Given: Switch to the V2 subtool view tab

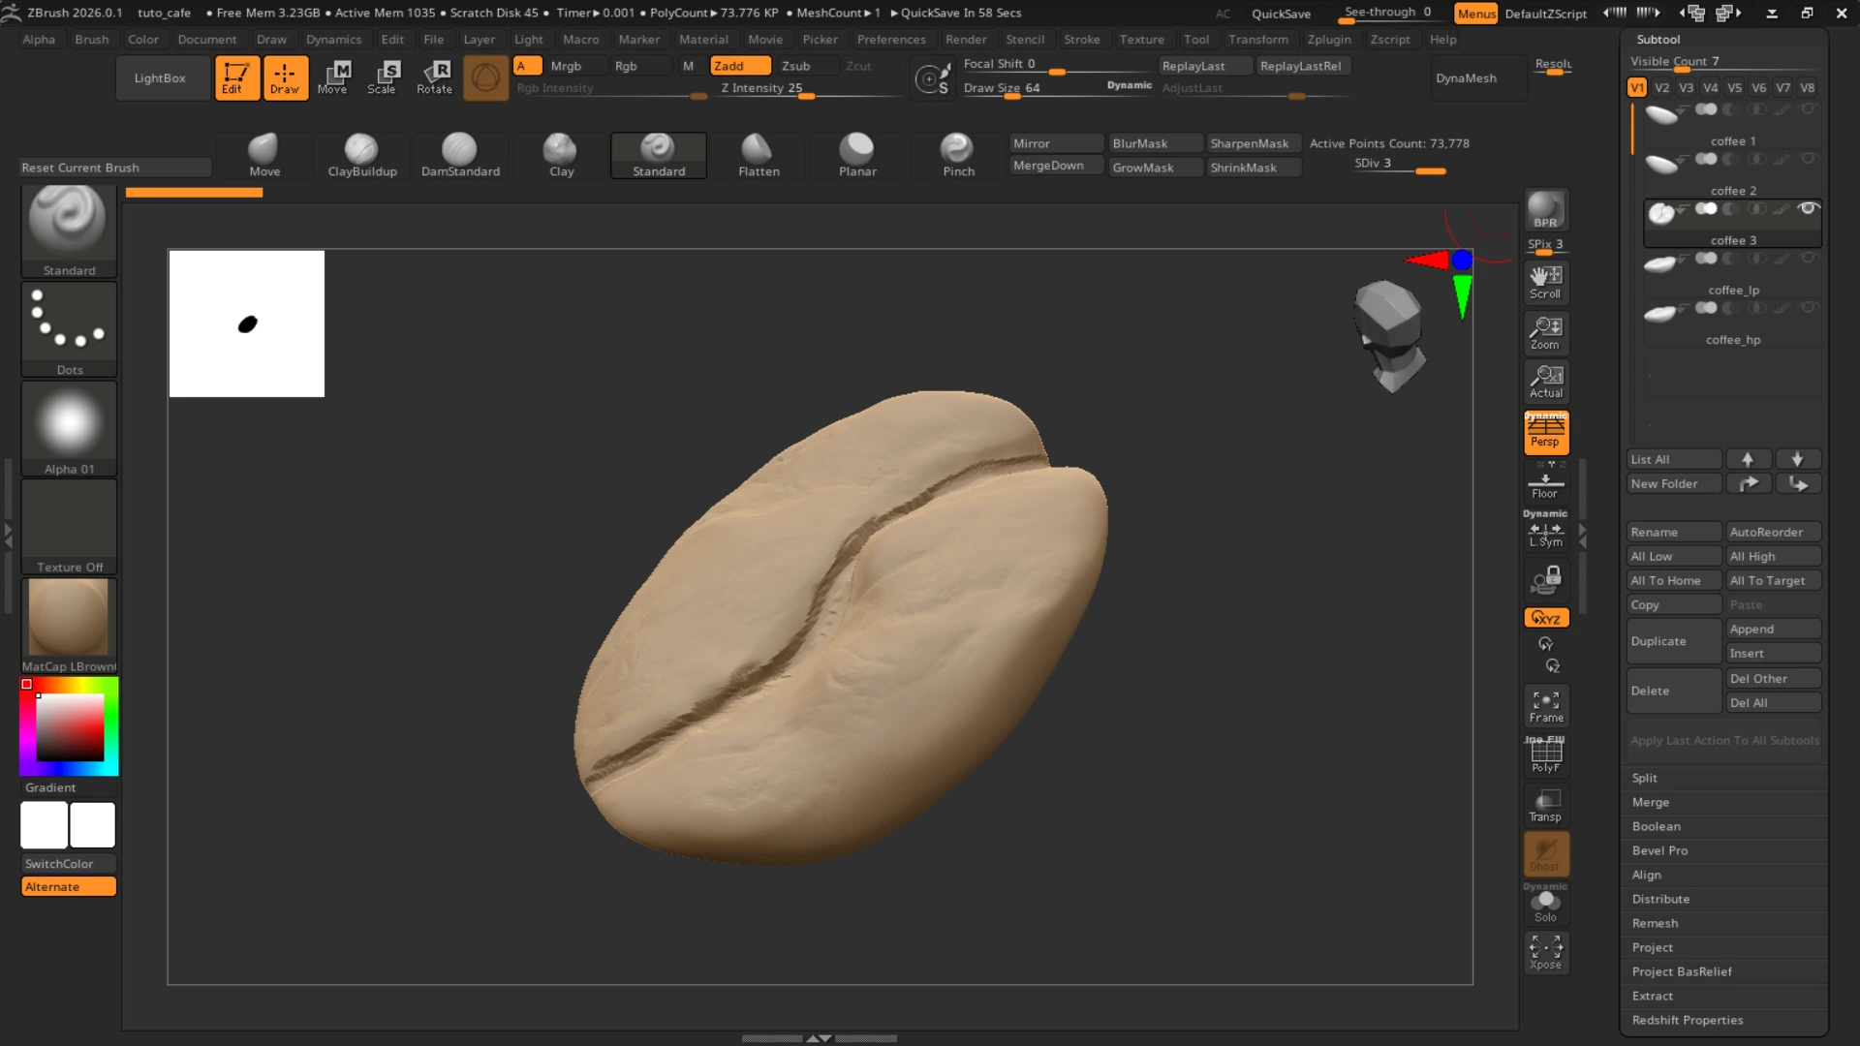Looking at the screenshot, I should tap(1662, 87).
